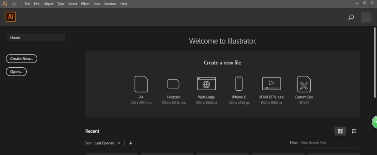The height and width of the screenshot is (155, 377).
Task: Click the "W x H" text under Custom Size
Action: 304,103
